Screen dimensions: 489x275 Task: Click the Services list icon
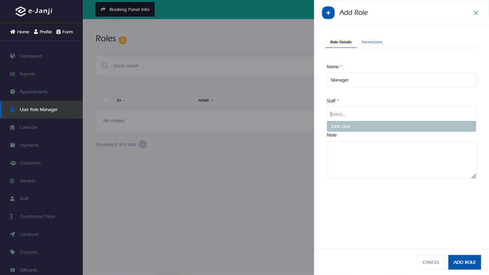pos(12,181)
